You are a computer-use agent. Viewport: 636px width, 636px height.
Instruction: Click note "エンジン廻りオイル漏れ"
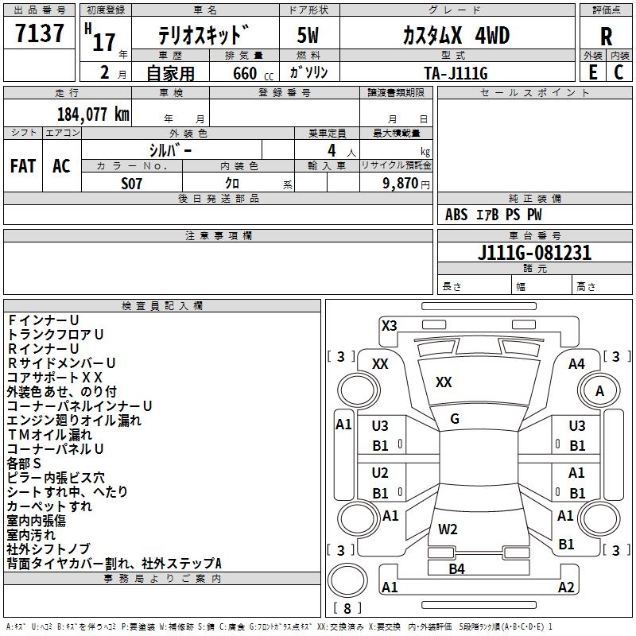(74, 421)
